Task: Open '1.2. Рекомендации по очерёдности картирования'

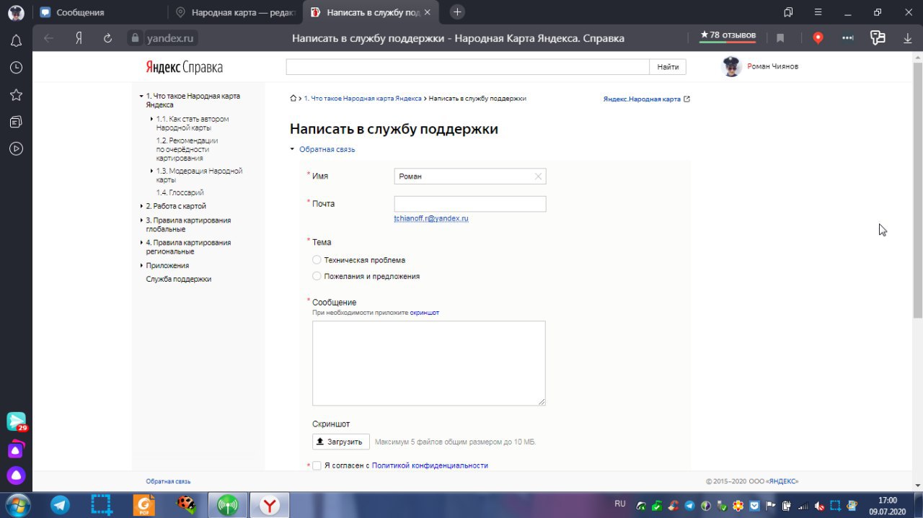Action: tap(187, 149)
